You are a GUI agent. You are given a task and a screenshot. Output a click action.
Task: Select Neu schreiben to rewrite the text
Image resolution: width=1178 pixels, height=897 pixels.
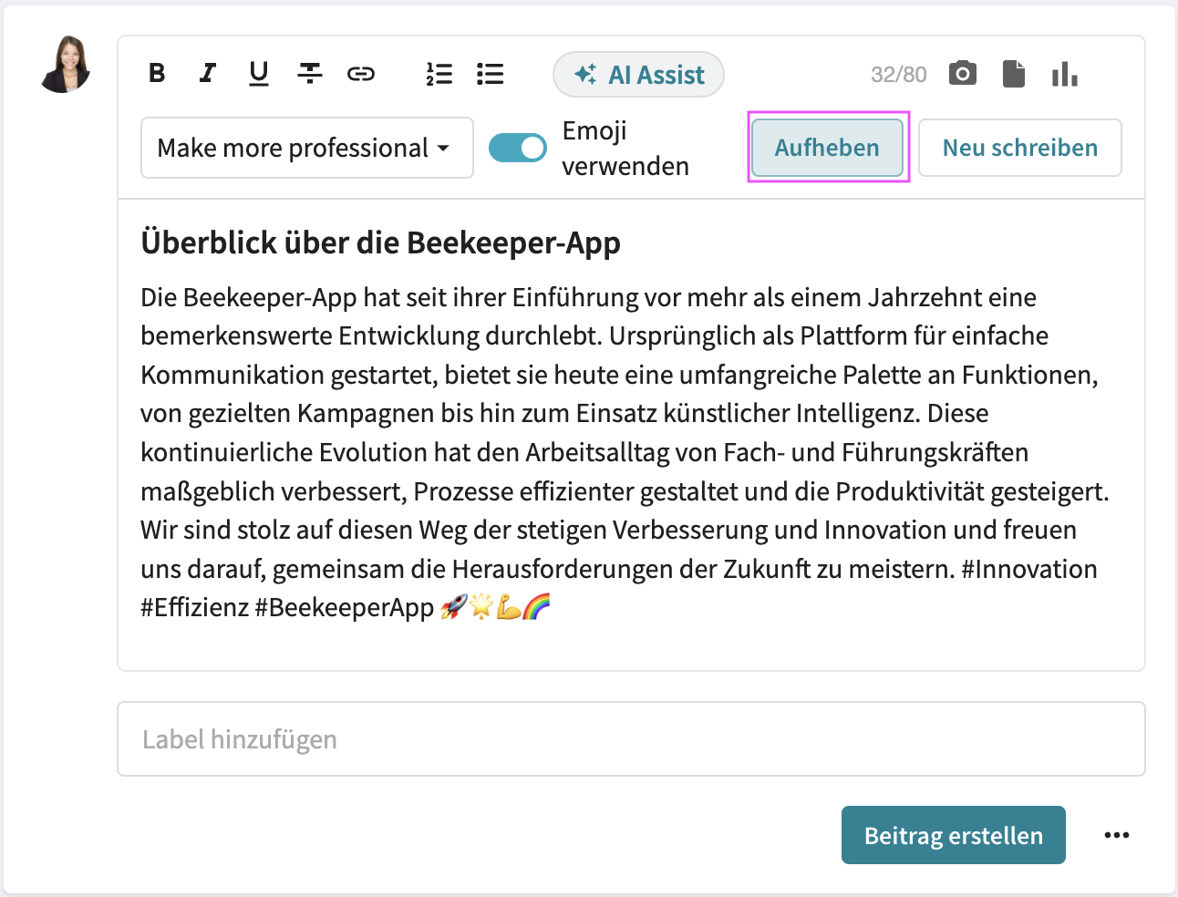(x=1019, y=147)
